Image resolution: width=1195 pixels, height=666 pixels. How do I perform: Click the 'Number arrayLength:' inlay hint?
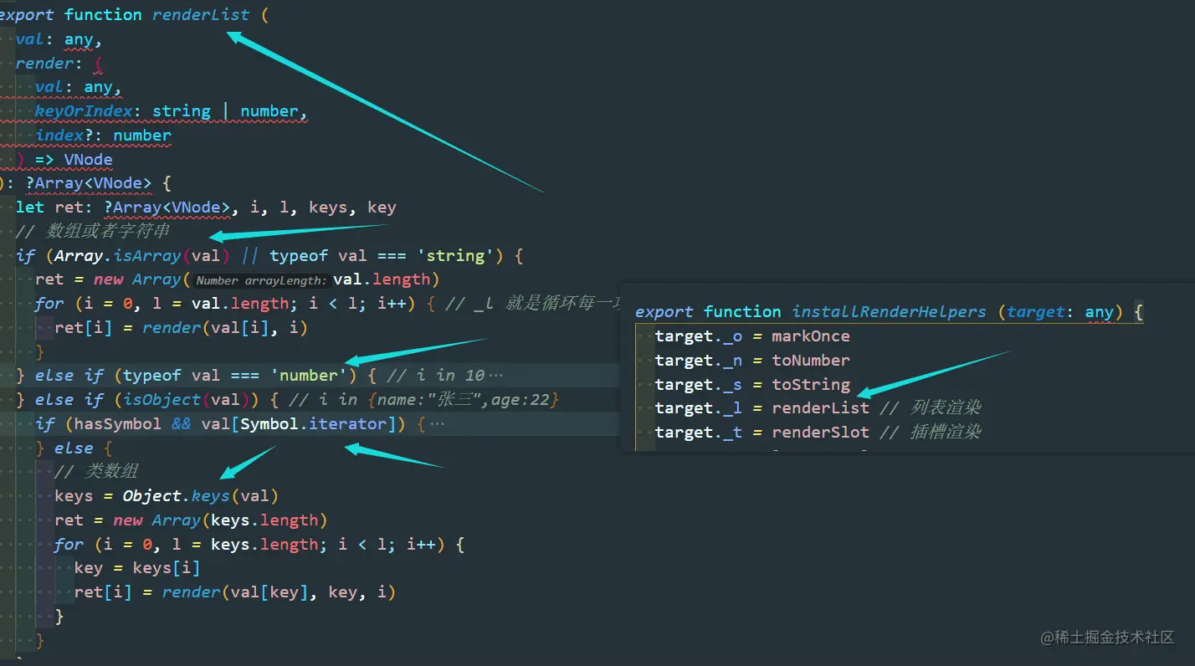pos(261,281)
